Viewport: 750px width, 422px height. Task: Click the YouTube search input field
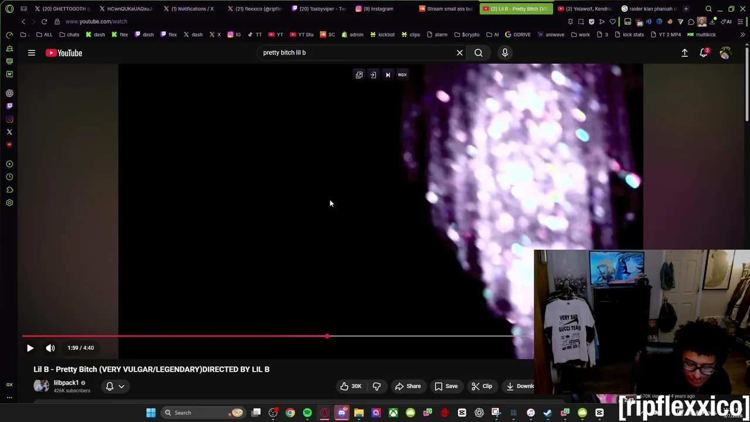(357, 53)
